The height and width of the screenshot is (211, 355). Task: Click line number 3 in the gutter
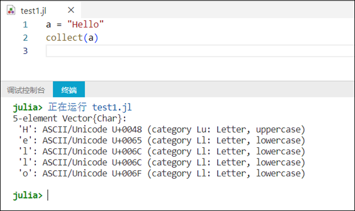click(x=25, y=51)
